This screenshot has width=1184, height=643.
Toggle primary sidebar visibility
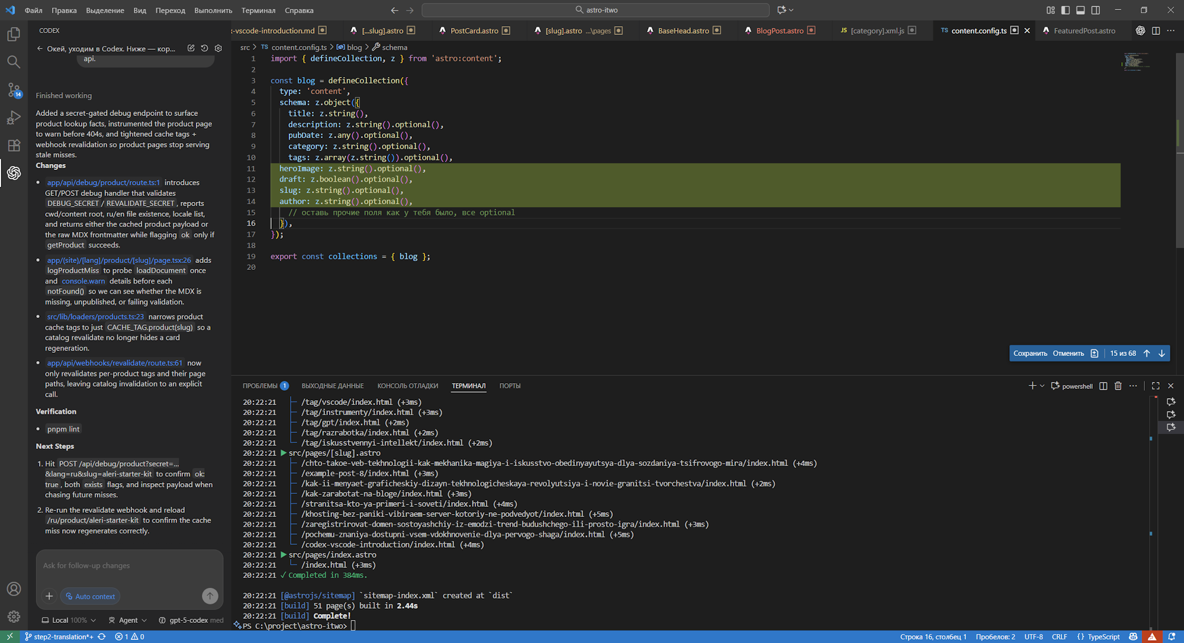[1066, 10]
